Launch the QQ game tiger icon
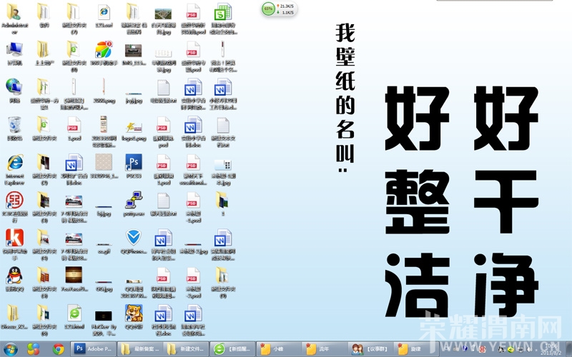 (x=133, y=313)
